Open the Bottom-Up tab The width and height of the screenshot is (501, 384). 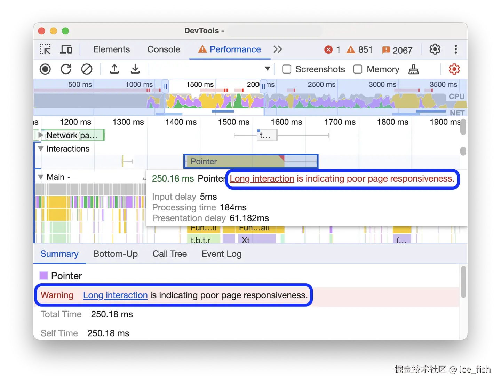tap(116, 254)
